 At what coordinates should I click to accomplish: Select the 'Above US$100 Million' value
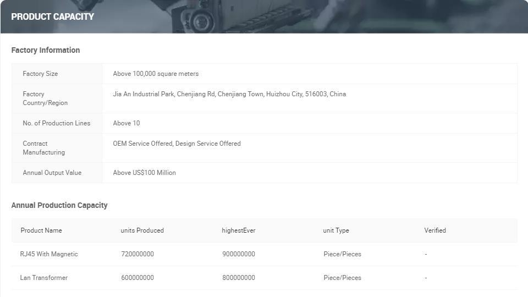click(144, 173)
